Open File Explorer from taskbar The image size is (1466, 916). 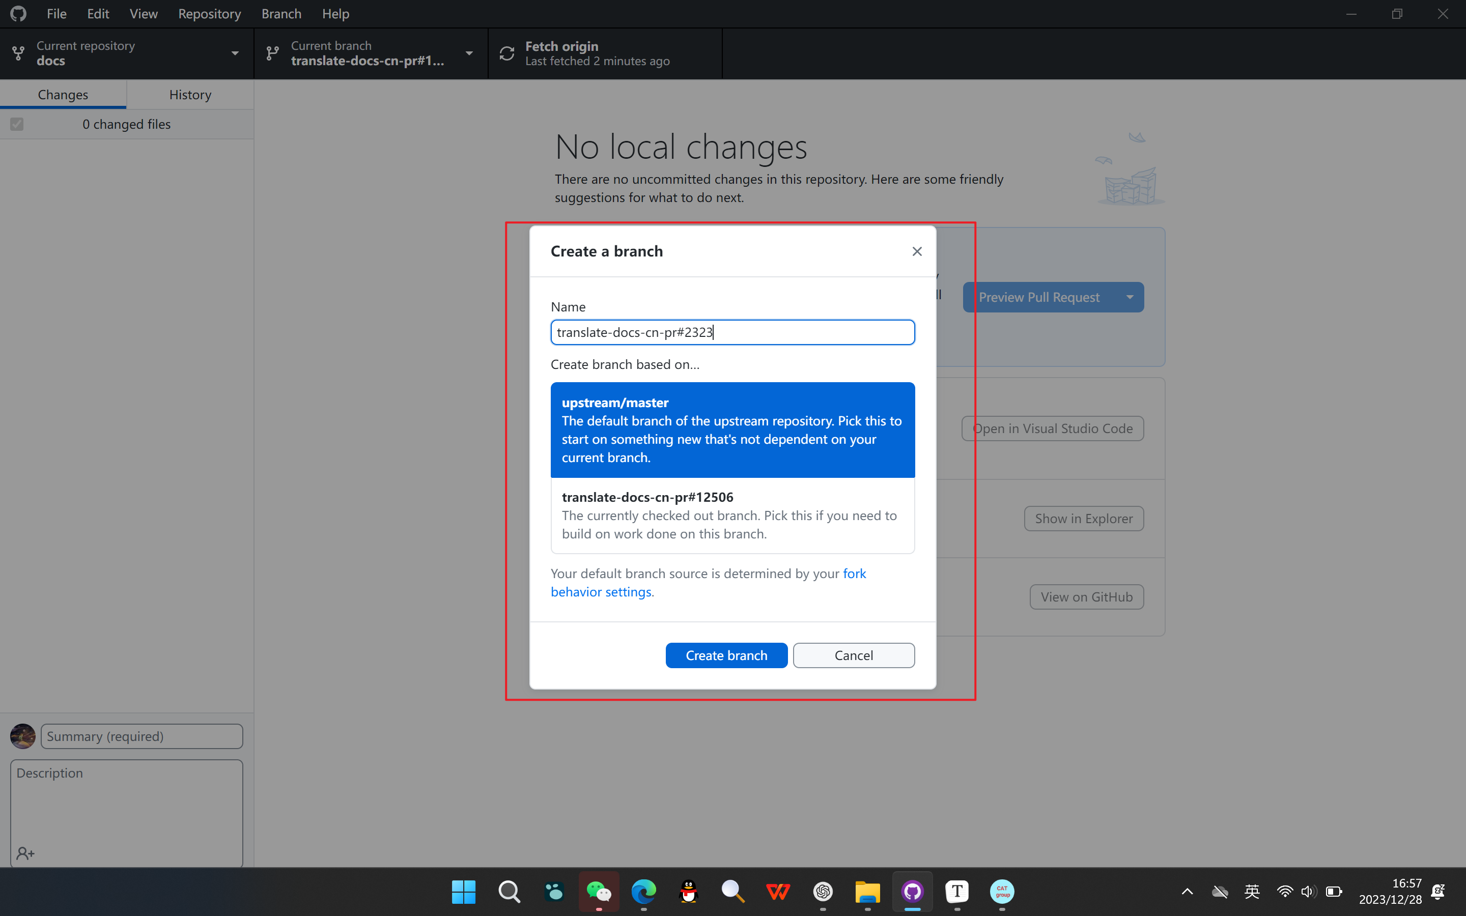click(x=867, y=891)
